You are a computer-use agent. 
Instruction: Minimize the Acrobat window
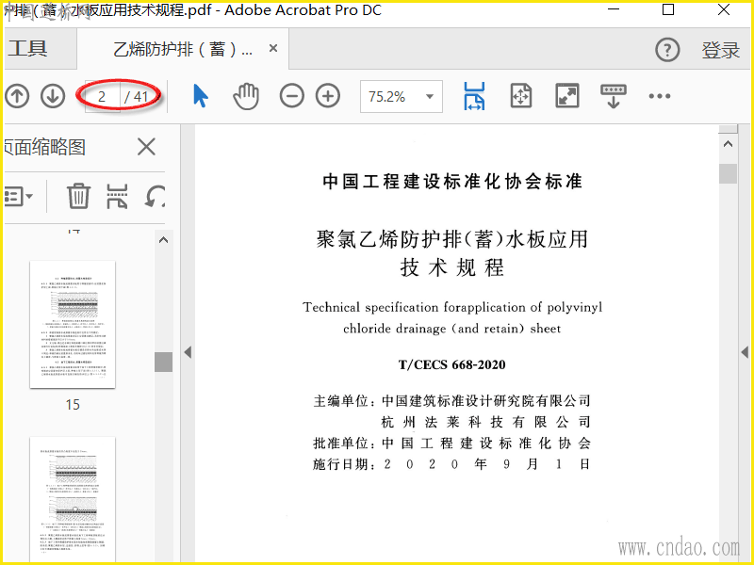point(614,9)
